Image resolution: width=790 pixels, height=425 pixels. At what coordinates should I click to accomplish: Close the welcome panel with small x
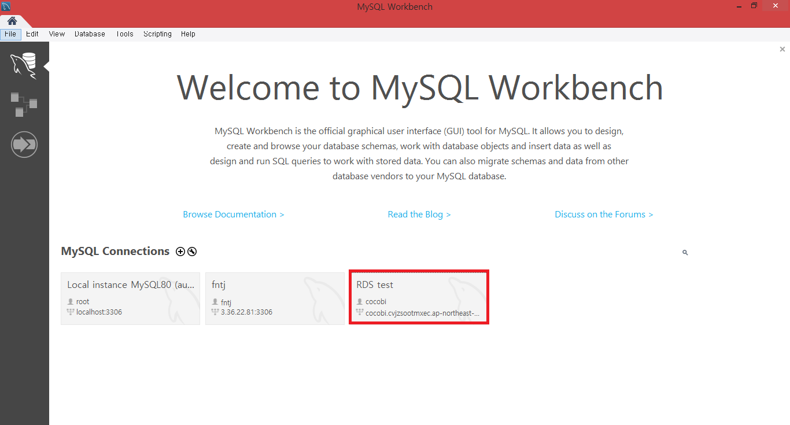pos(782,50)
